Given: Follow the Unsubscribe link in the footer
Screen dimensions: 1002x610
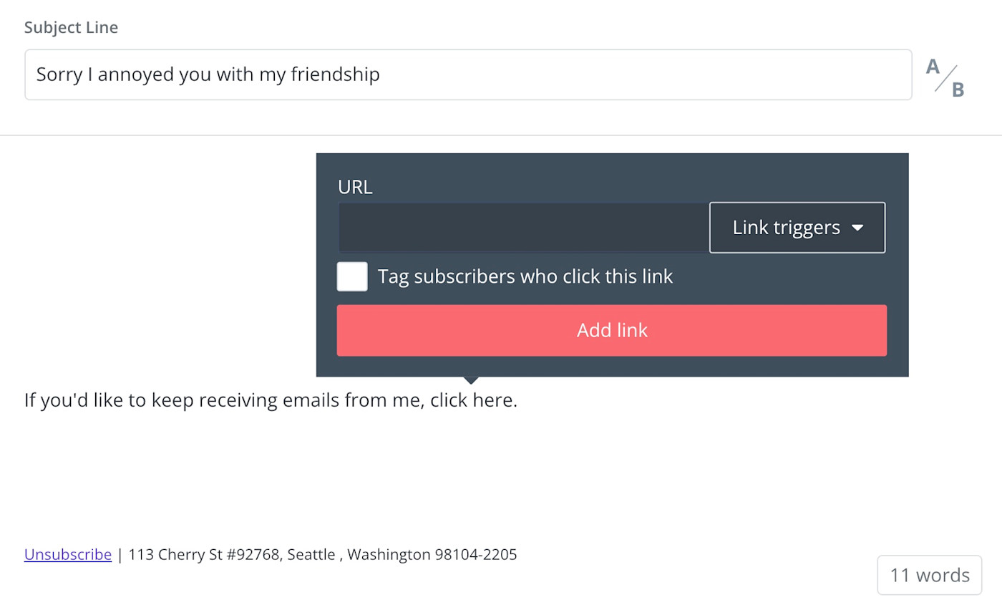Looking at the screenshot, I should tap(68, 554).
